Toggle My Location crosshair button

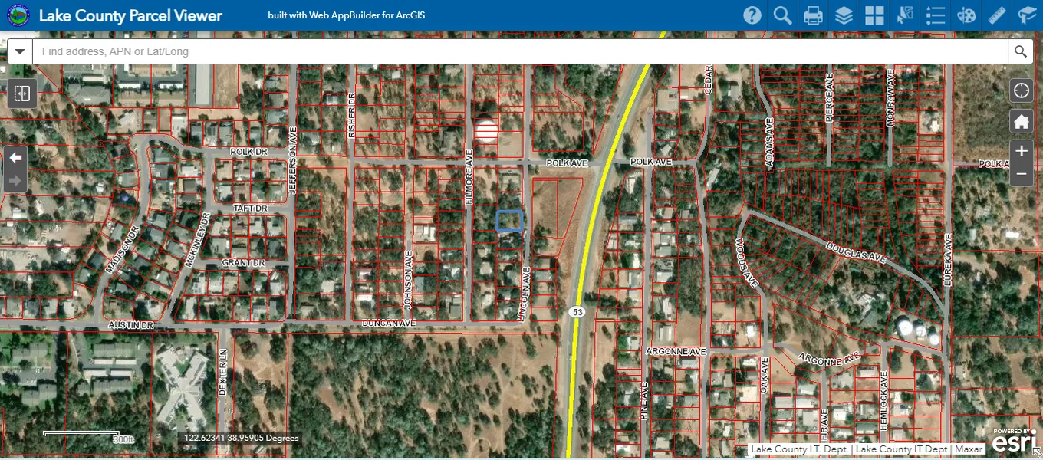[1021, 90]
